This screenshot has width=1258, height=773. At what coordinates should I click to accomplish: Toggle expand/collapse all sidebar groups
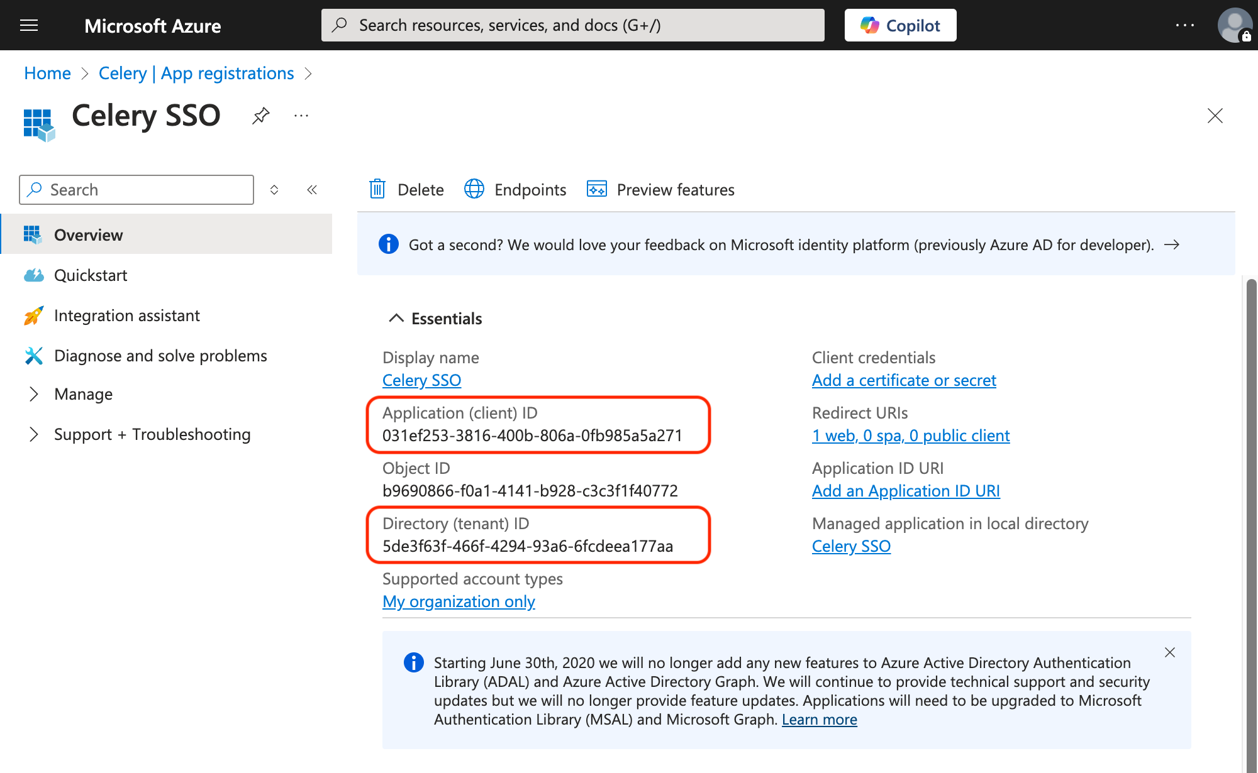pos(274,190)
